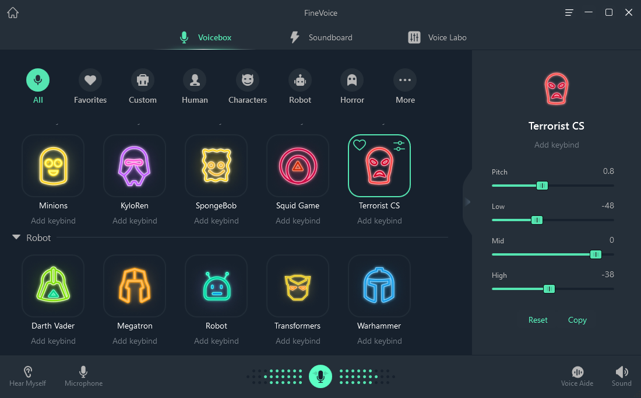Switch to the Voicebox tab
641x398 pixels.
click(x=206, y=37)
